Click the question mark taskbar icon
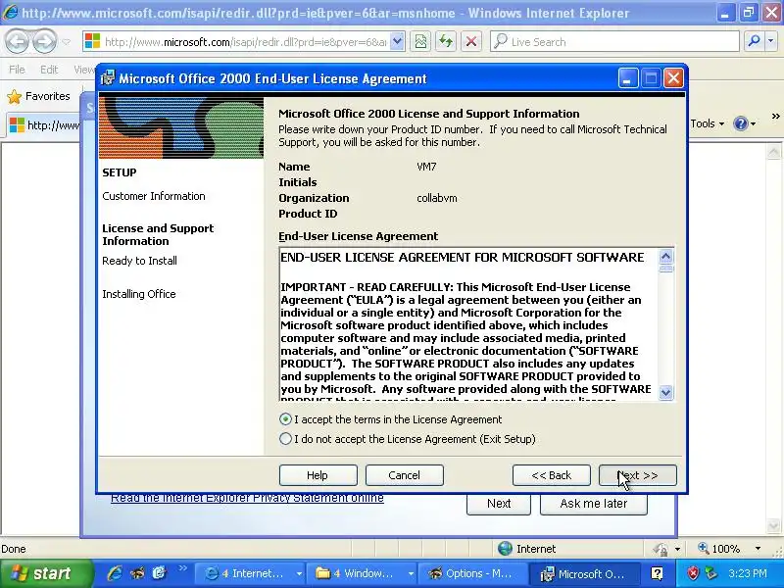784x588 pixels. point(657,573)
